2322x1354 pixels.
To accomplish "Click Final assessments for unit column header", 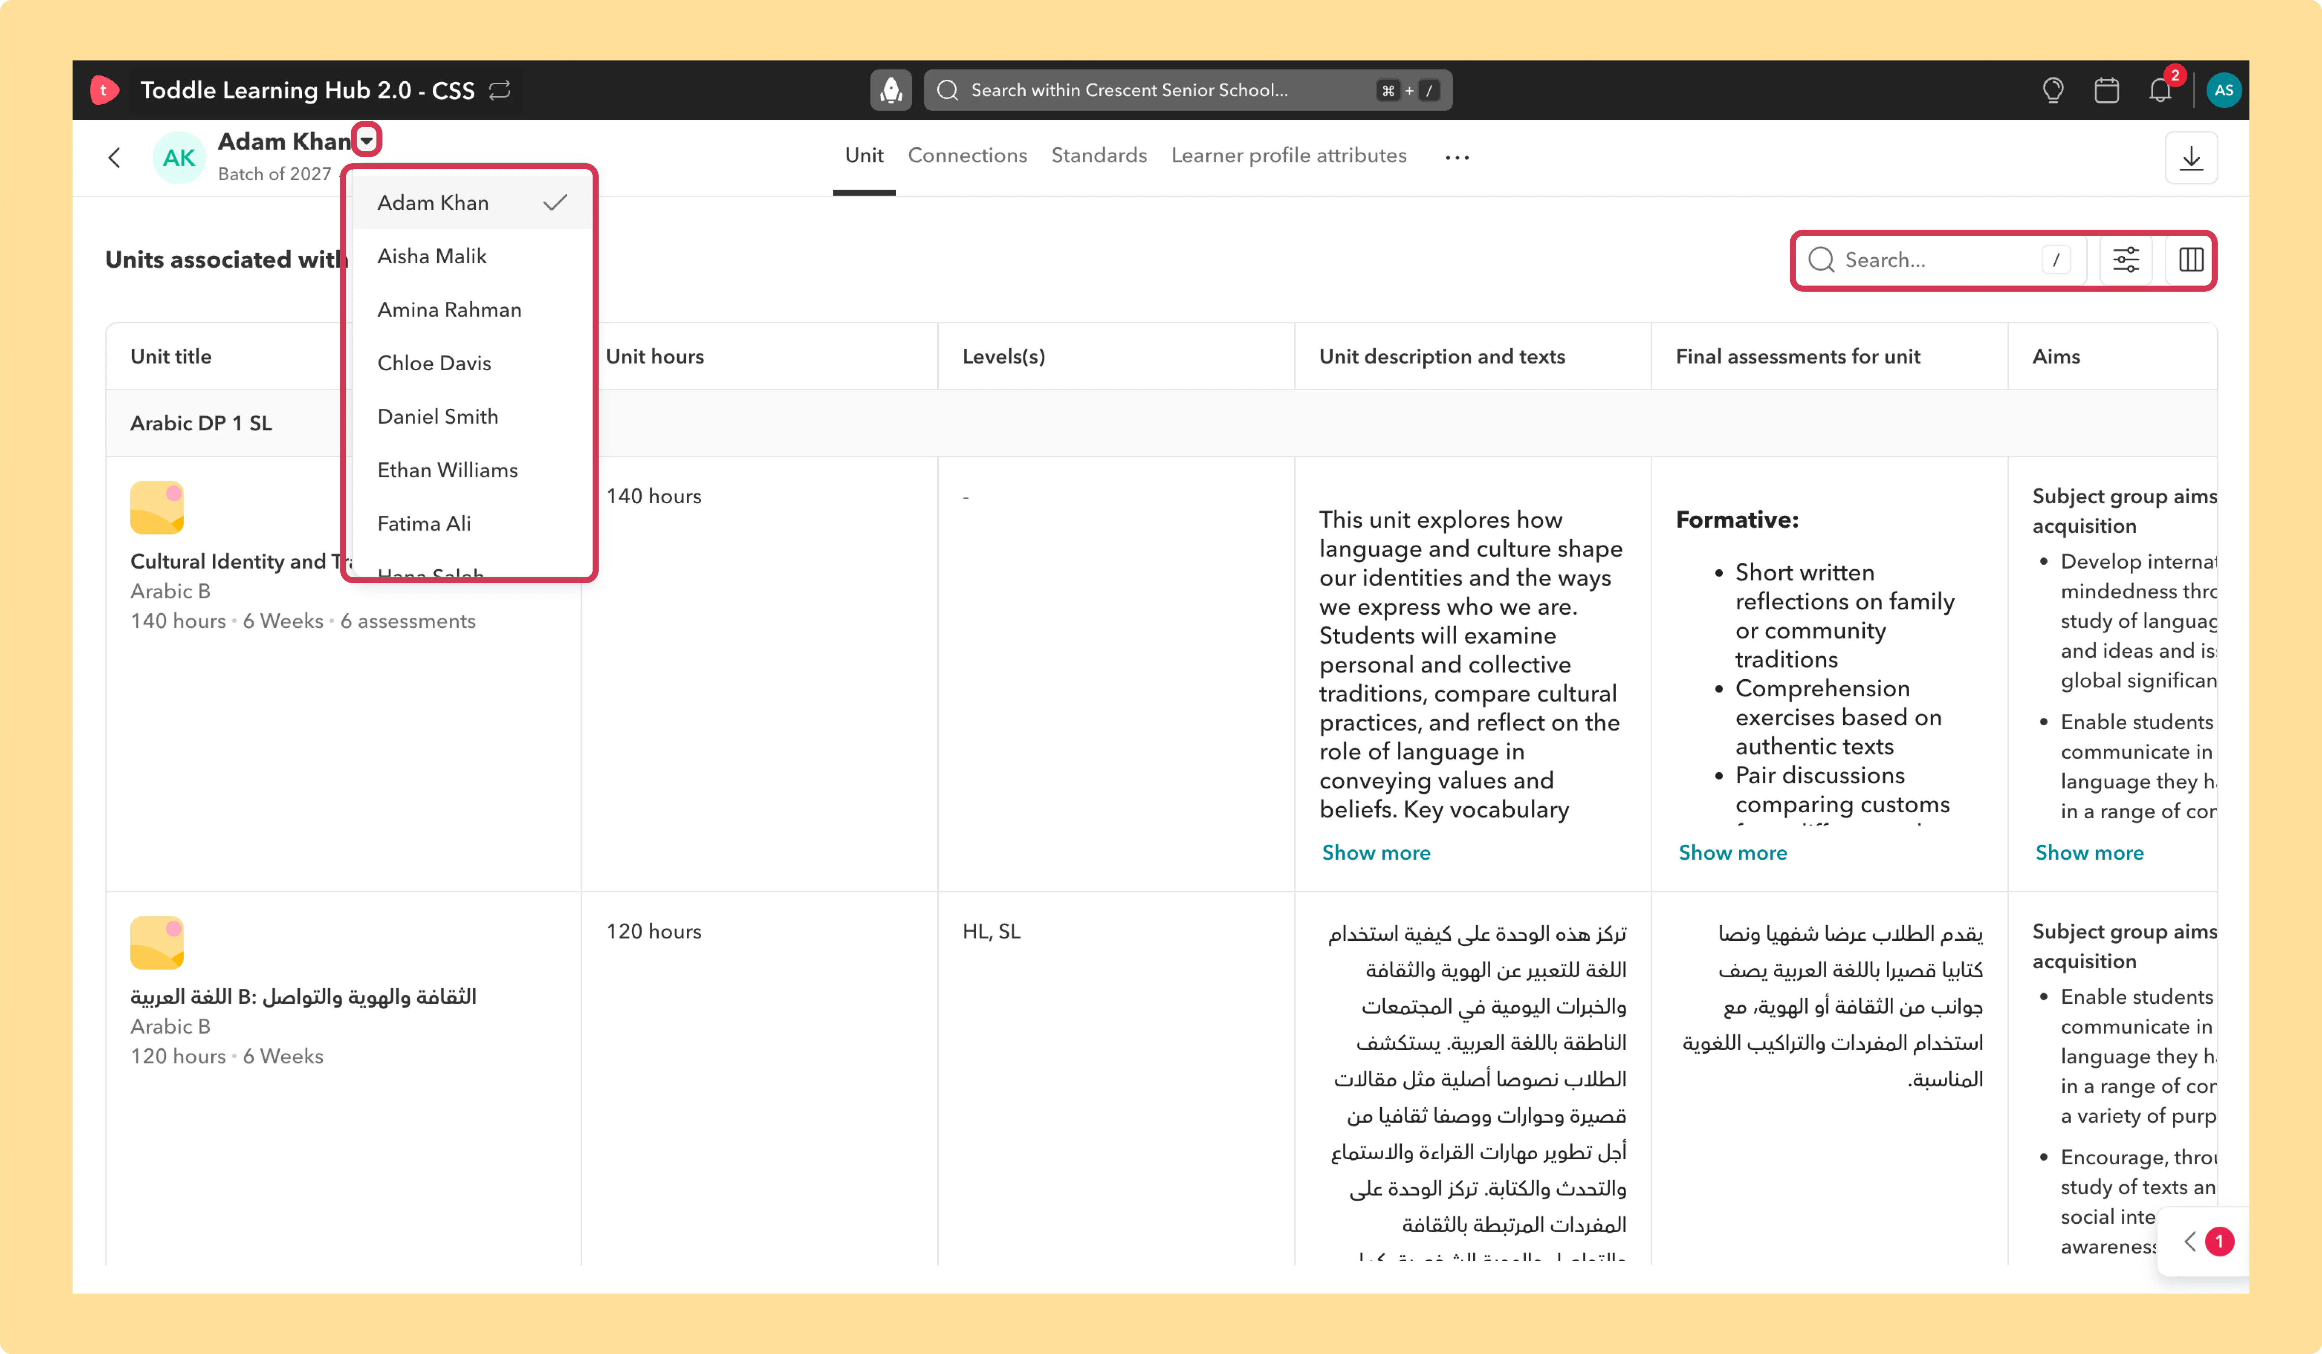I will pyautogui.click(x=1829, y=357).
